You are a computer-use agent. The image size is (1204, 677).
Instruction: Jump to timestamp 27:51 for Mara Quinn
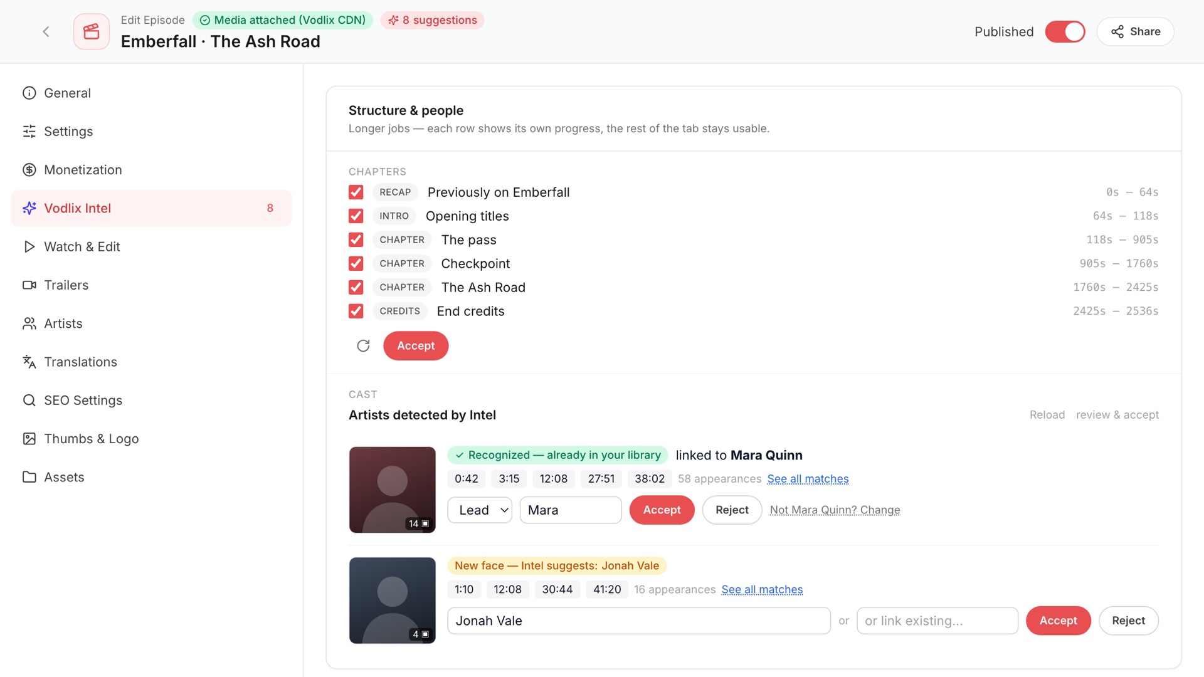coord(601,479)
